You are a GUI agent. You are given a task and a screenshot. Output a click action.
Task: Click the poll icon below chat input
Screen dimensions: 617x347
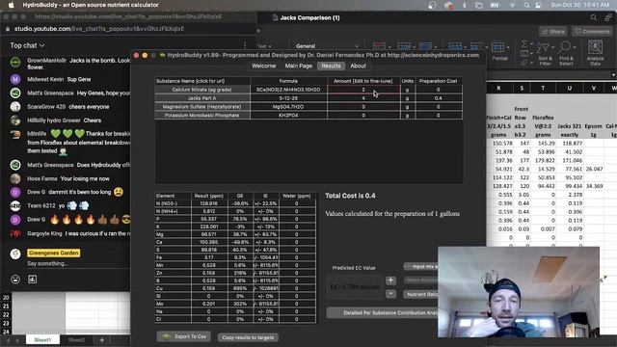(x=32, y=280)
